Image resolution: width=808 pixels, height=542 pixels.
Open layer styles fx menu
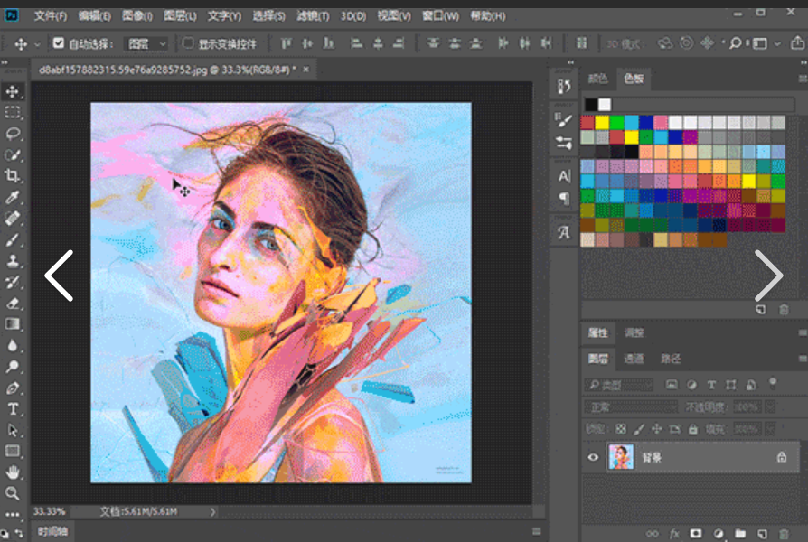[674, 533]
